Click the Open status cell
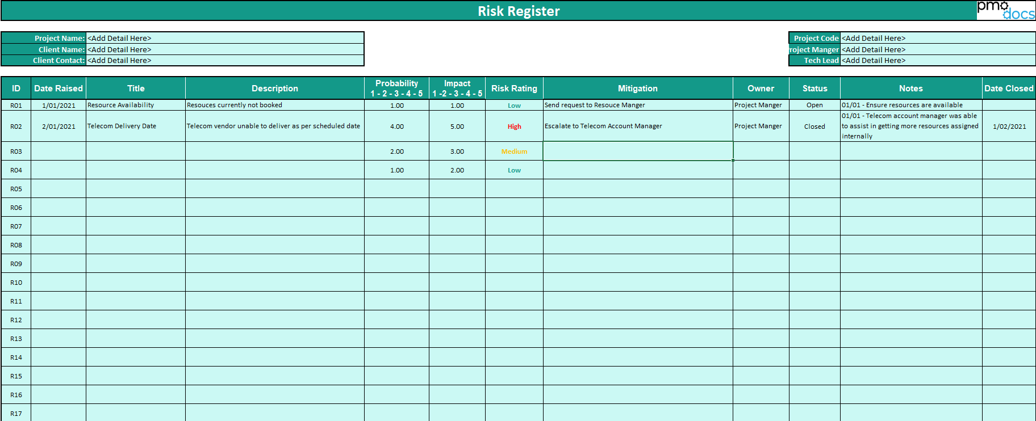Image resolution: width=1036 pixels, height=421 pixels. [x=814, y=105]
